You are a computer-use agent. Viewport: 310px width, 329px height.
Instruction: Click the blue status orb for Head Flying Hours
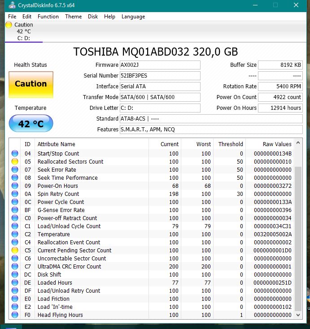15,315
